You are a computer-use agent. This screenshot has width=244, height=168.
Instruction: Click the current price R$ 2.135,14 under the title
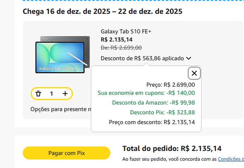(x=116, y=40)
